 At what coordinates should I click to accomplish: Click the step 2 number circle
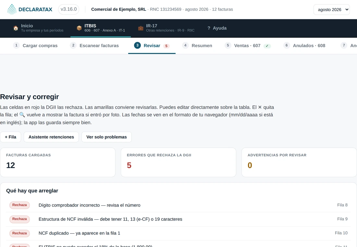click(x=73, y=45)
